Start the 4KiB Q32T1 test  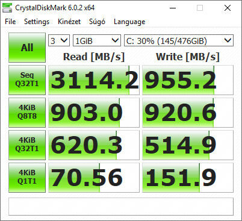(27, 145)
